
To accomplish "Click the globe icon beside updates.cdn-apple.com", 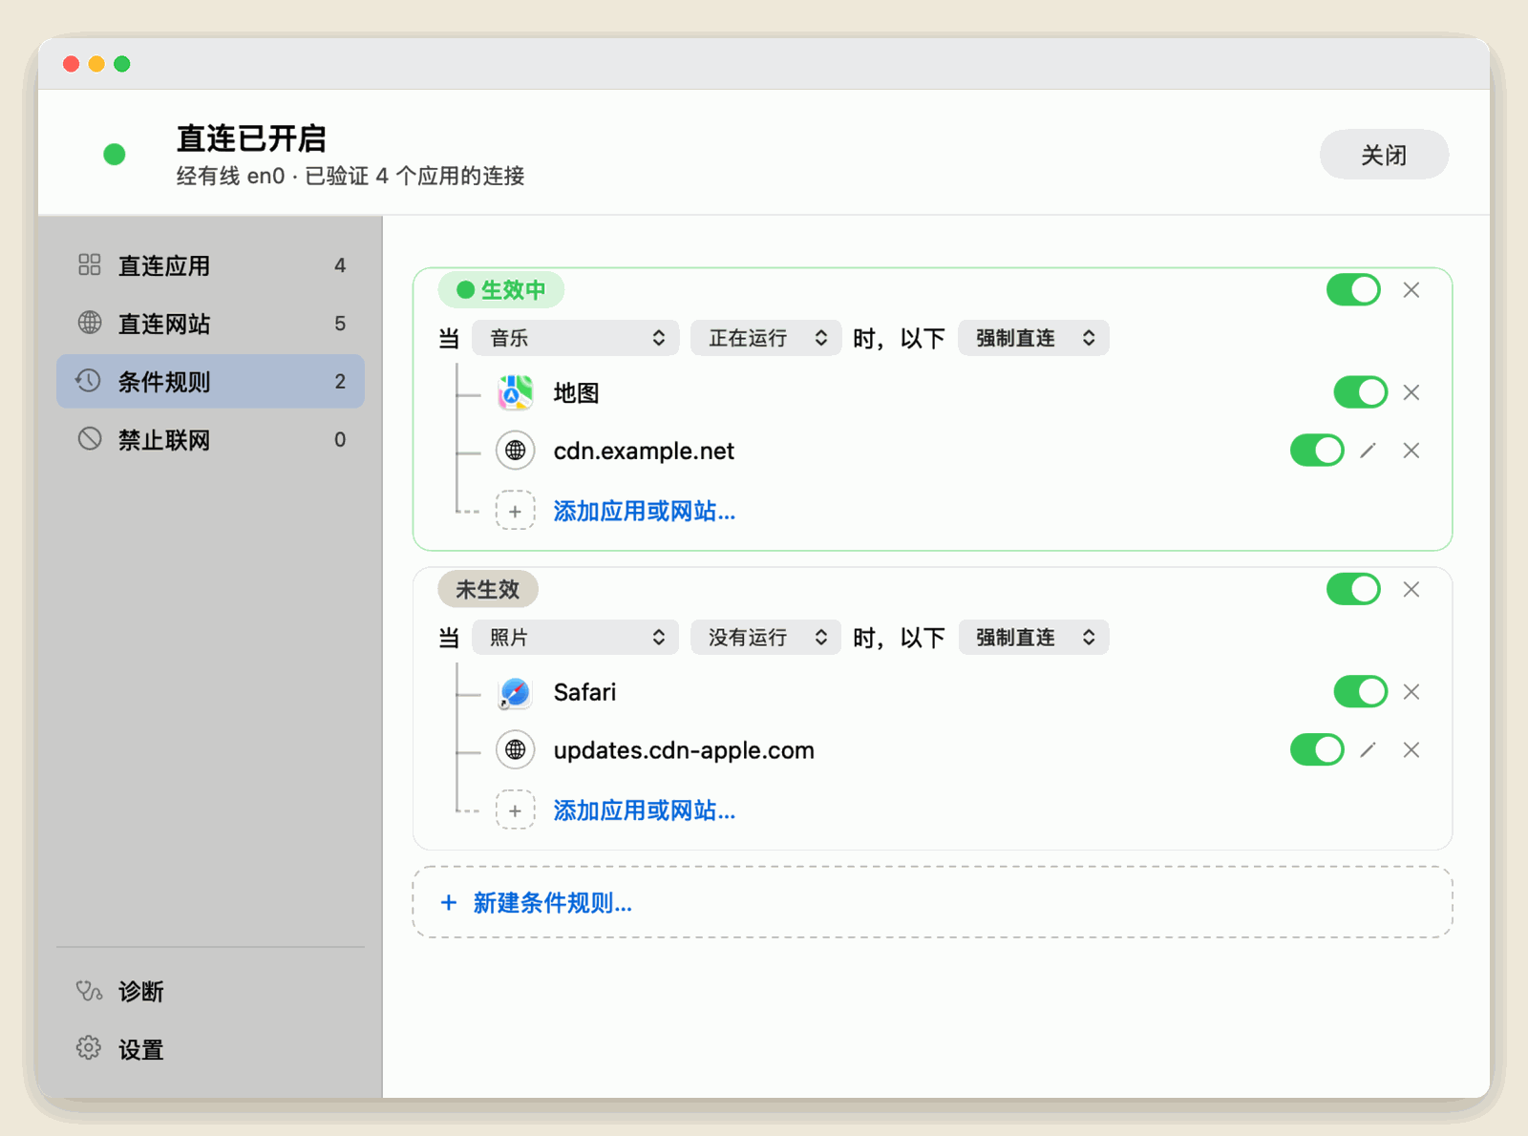I will pos(515,750).
